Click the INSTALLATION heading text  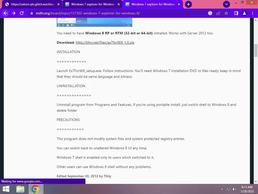click(x=68, y=52)
